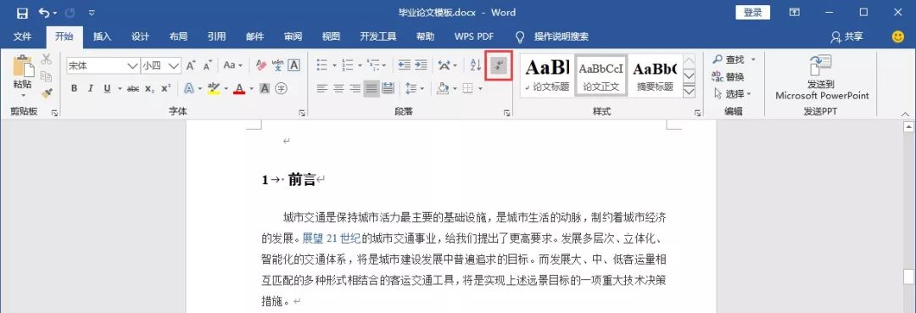Apply the red font color
The image size is (916, 313).
pos(239,89)
